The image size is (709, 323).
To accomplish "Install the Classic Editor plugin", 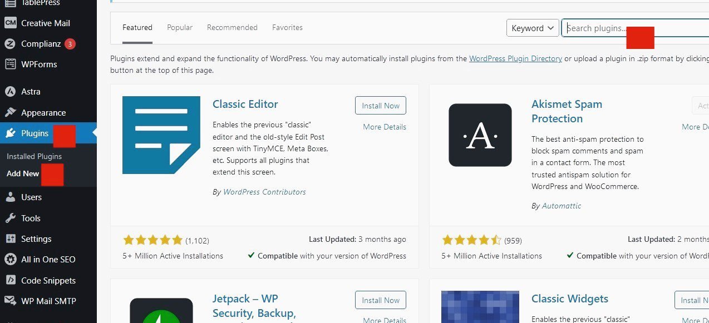I will [x=381, y=106].
